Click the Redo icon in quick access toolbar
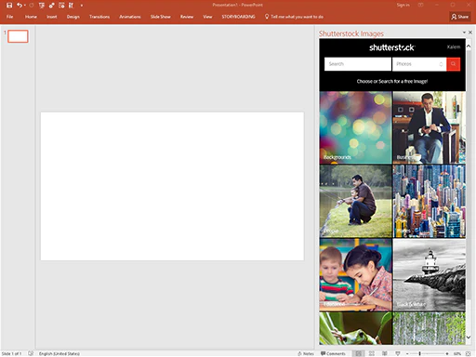 coord(32,6)
